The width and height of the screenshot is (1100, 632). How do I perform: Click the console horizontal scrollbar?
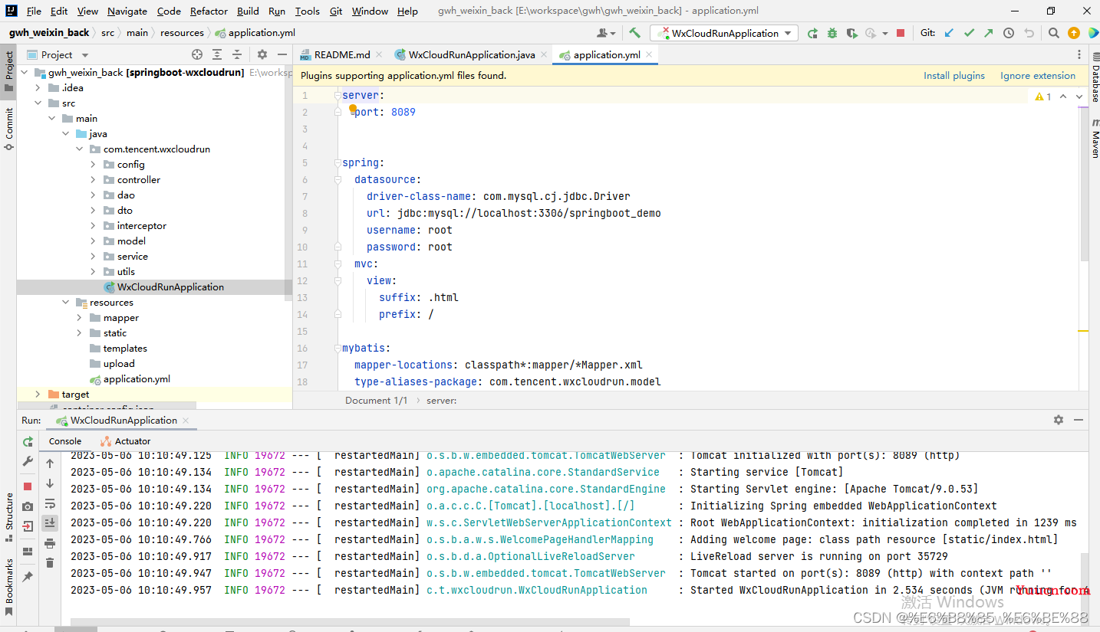(x=350, y=622)
